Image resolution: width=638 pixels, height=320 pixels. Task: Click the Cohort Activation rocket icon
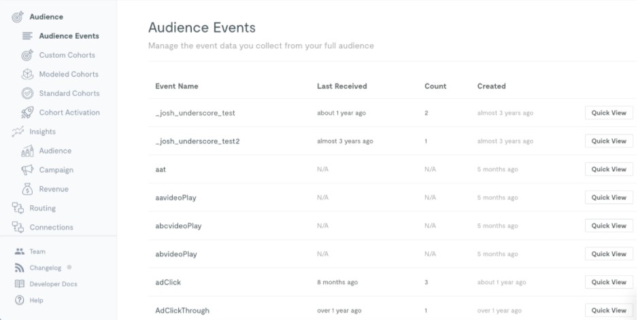27,113
